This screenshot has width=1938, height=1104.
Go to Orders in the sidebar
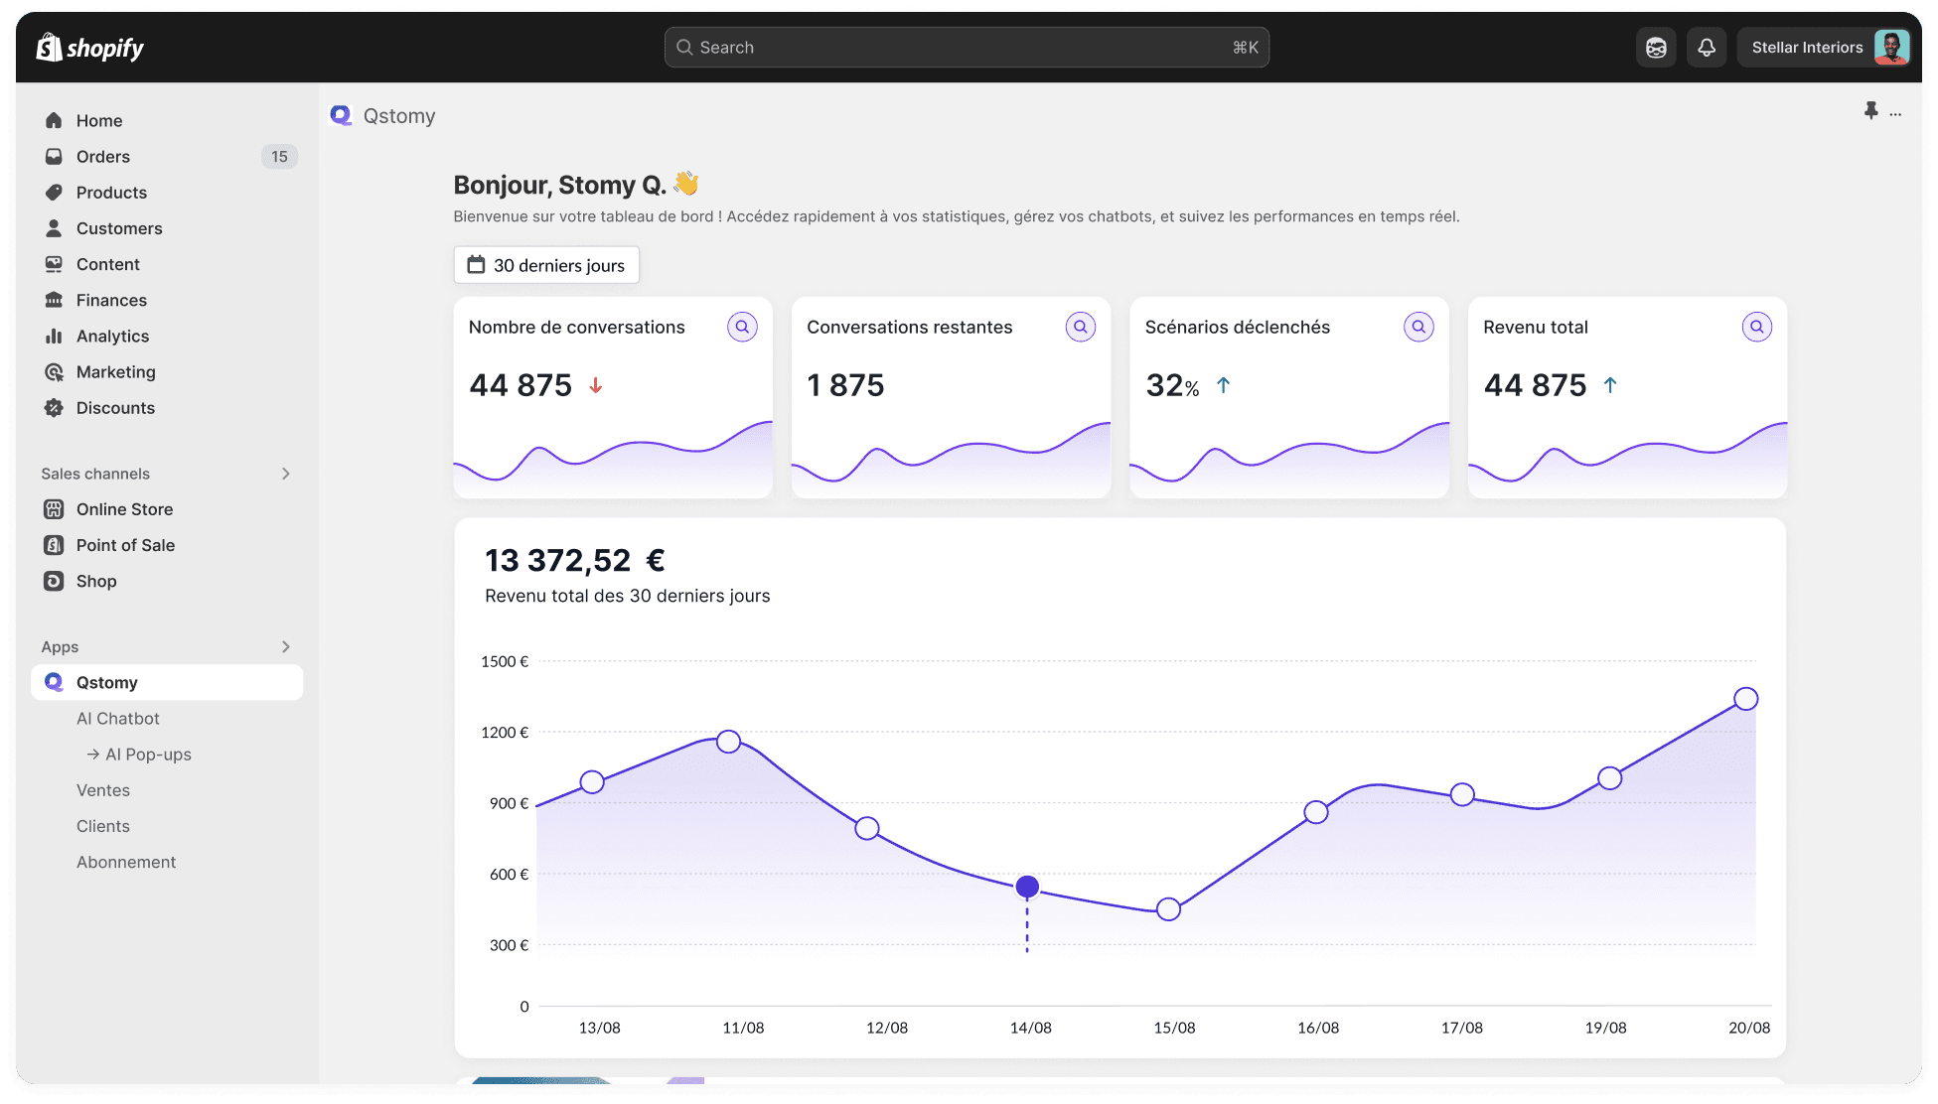click(103, 157)
